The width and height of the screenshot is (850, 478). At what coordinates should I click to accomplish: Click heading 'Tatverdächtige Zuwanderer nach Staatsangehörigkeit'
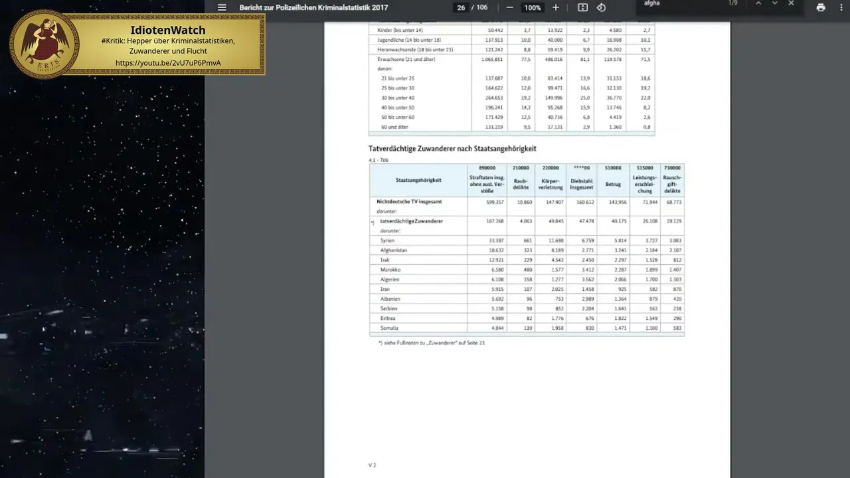pyautogui.click(x=452, y=149)
